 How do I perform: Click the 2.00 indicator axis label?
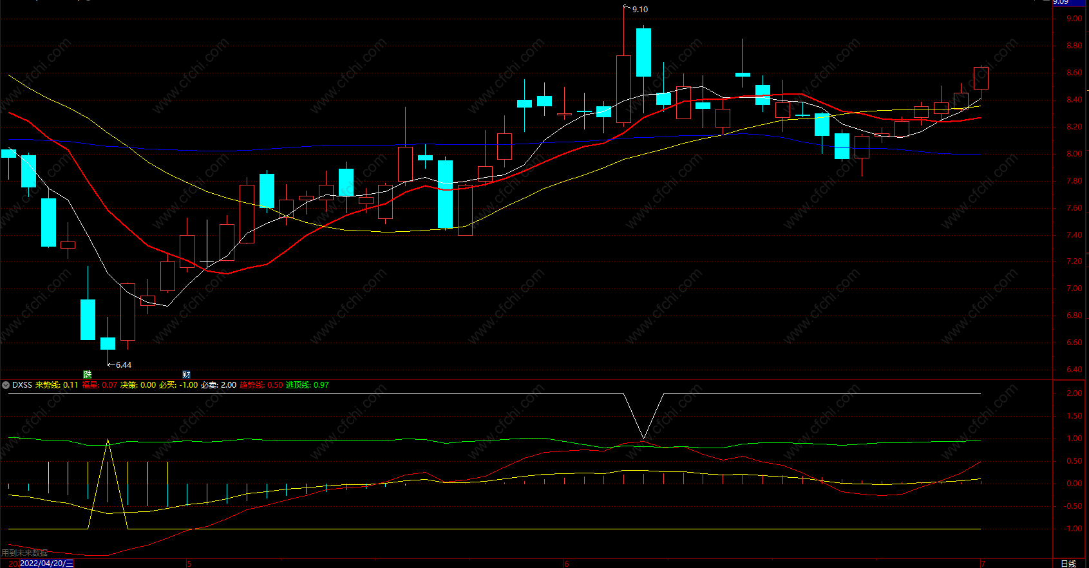click(x=1074, y=393)
